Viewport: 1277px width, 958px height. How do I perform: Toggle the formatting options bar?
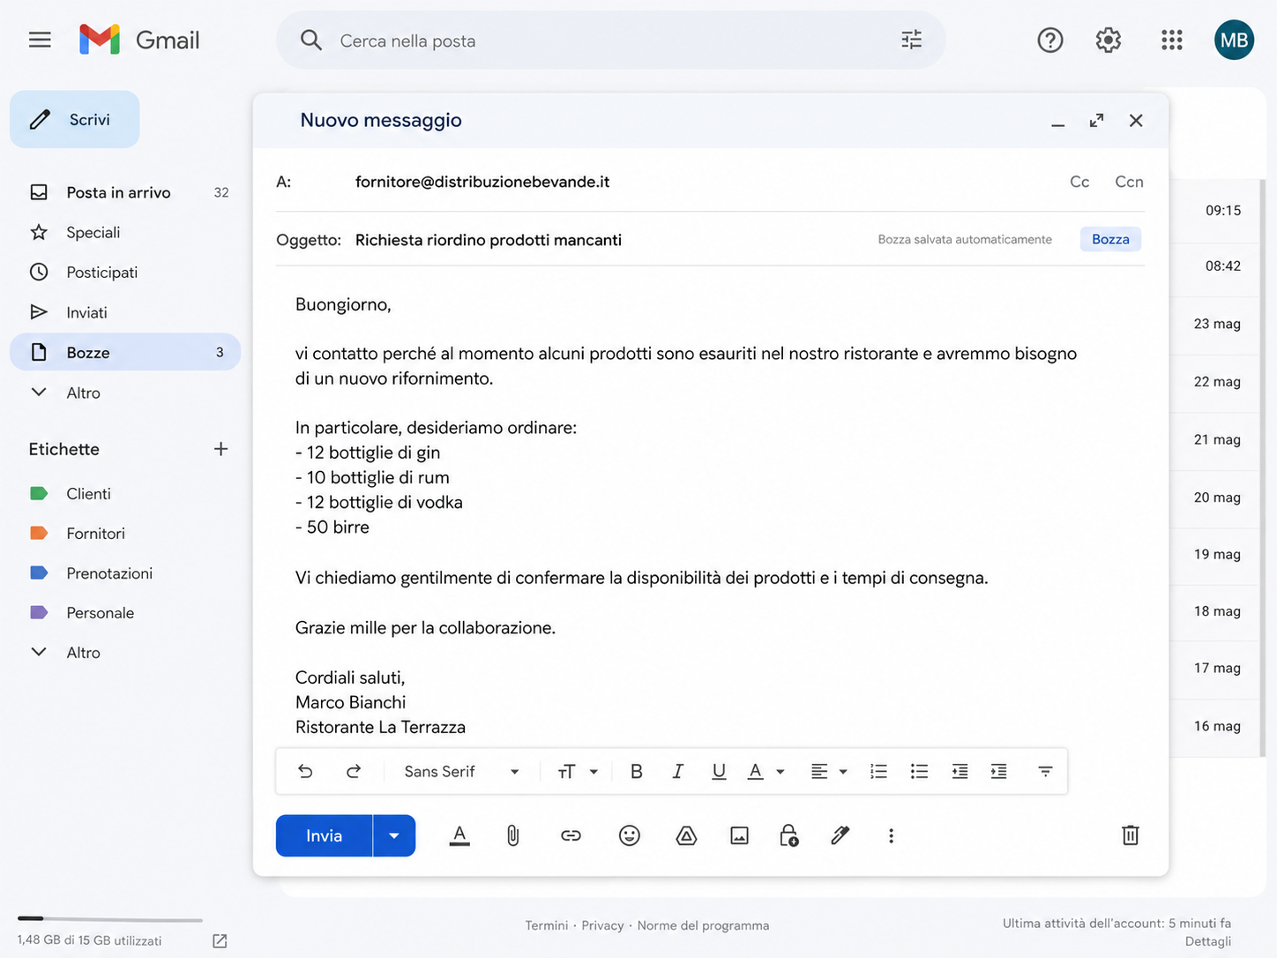459,835
